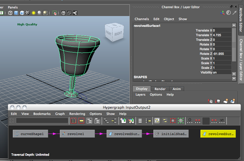
Task: Click the Attribute Editor side tab
Action: 241,20
